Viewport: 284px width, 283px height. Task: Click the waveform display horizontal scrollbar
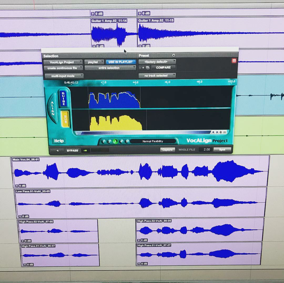(x=145, y=133)
